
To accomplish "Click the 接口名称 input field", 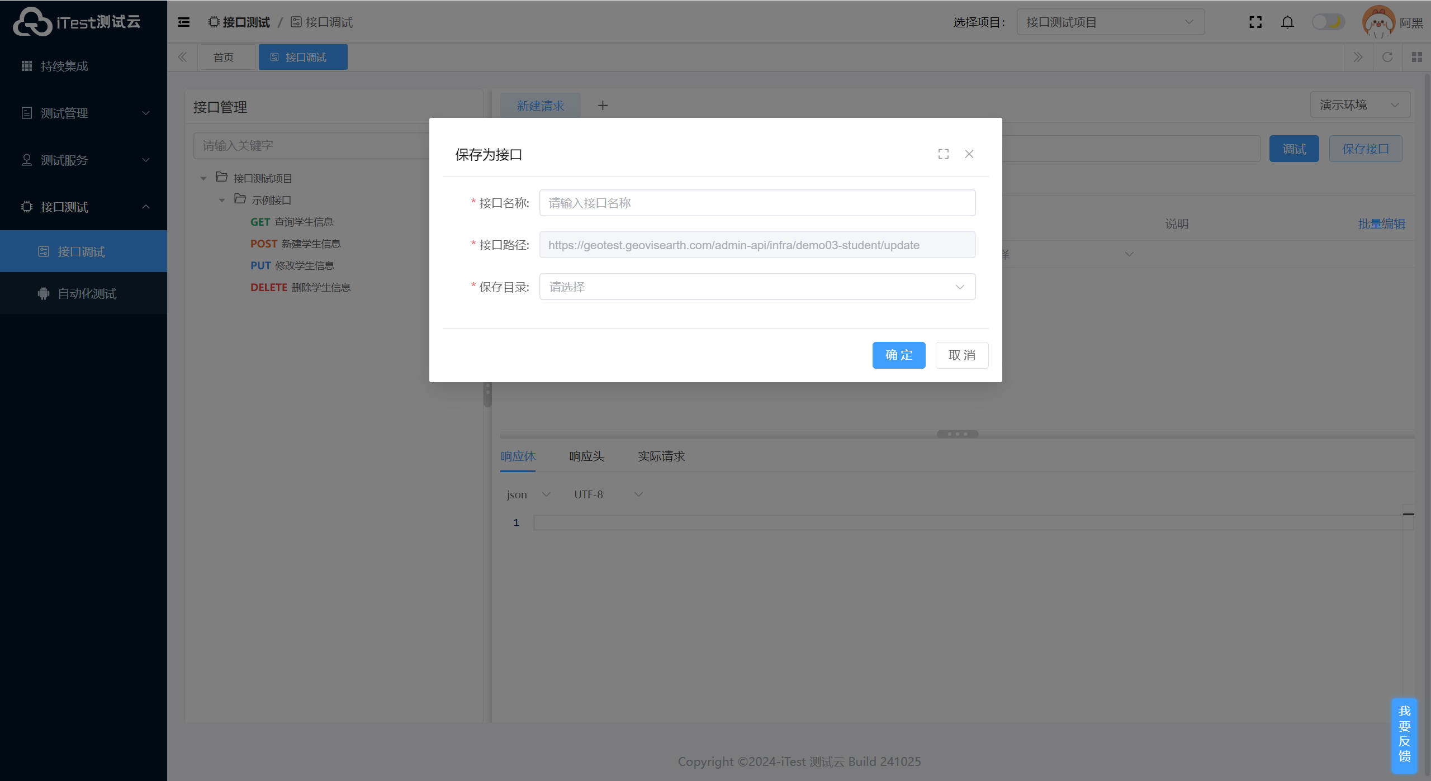I will pyautogui.click(x=757, y=203).
